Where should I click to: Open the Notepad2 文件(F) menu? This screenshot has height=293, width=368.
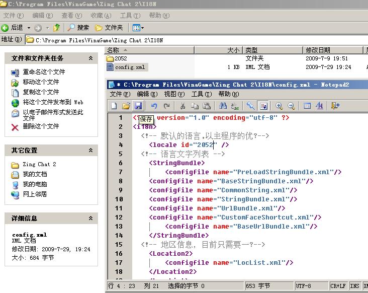[120, 94]
